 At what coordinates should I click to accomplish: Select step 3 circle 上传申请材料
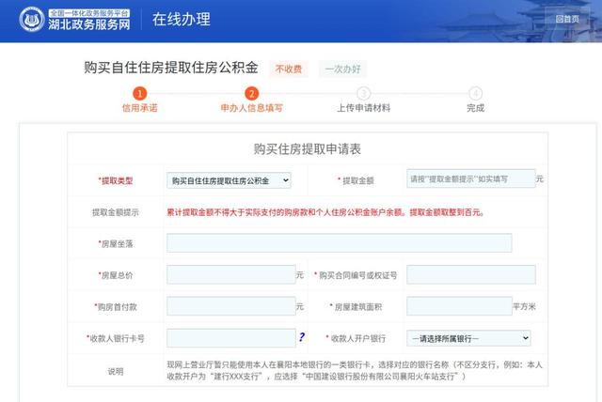[x=364, y=93]
